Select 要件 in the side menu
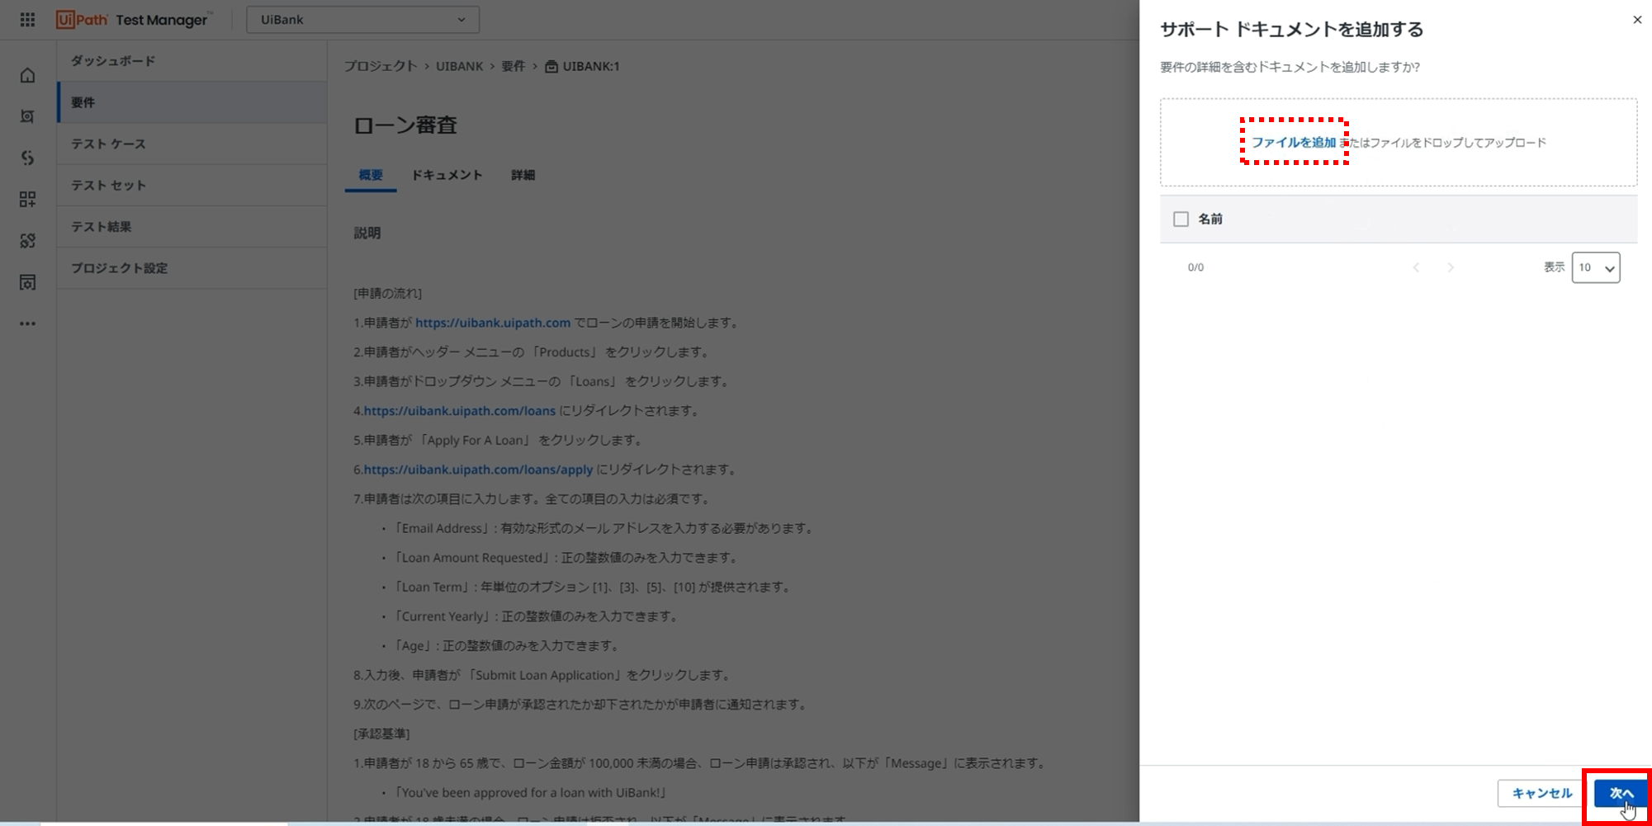This screenshot has width=1652, height=826. (x=192, y=102)
